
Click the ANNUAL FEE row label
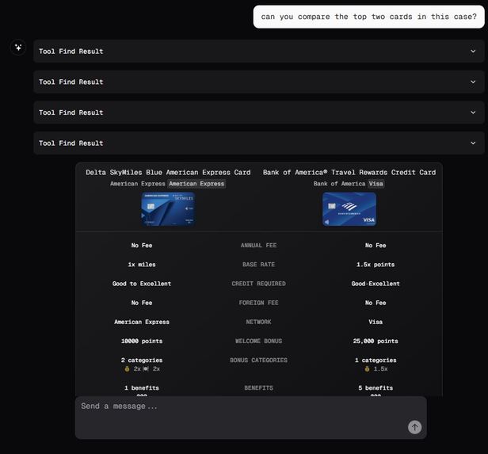pyautogui.click(x=258, y=245)
